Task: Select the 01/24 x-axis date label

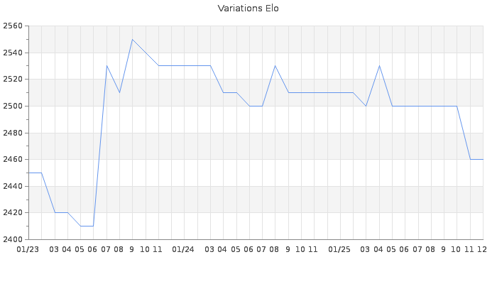Action: point(183,249)
